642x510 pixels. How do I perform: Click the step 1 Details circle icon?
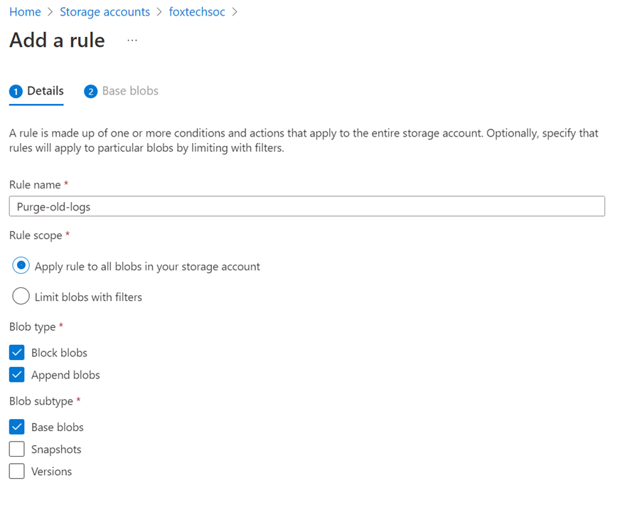pos(15,91)
